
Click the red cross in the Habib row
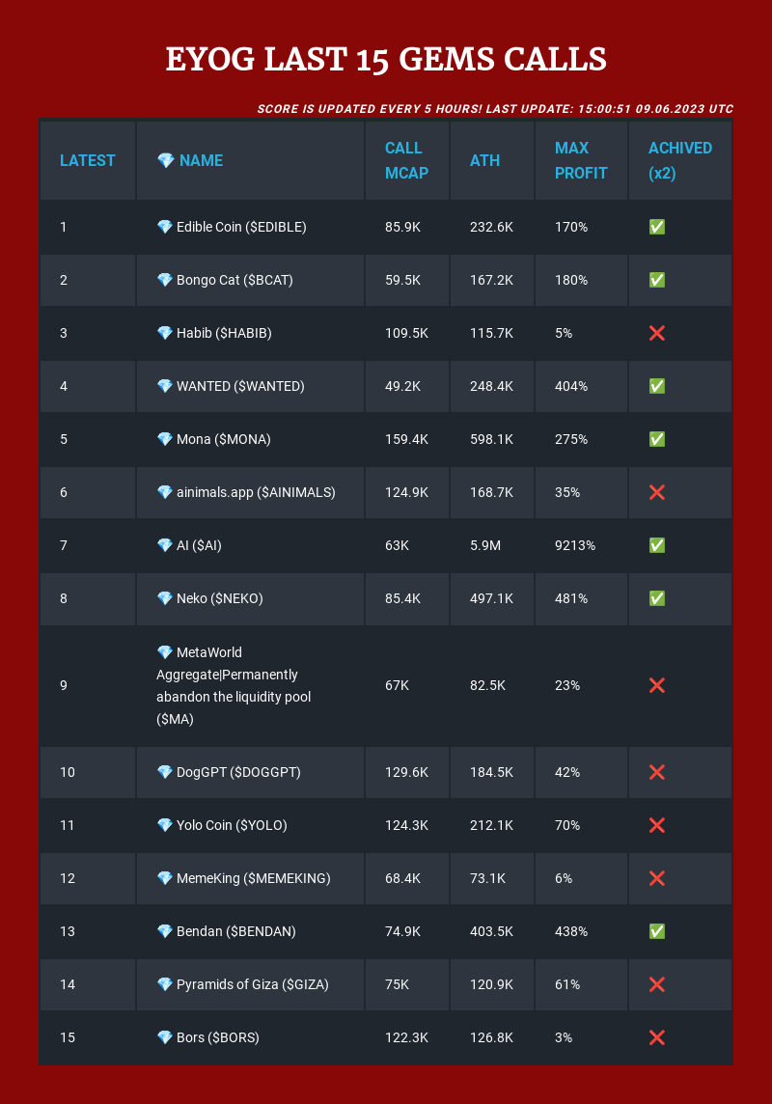point(656,333)
